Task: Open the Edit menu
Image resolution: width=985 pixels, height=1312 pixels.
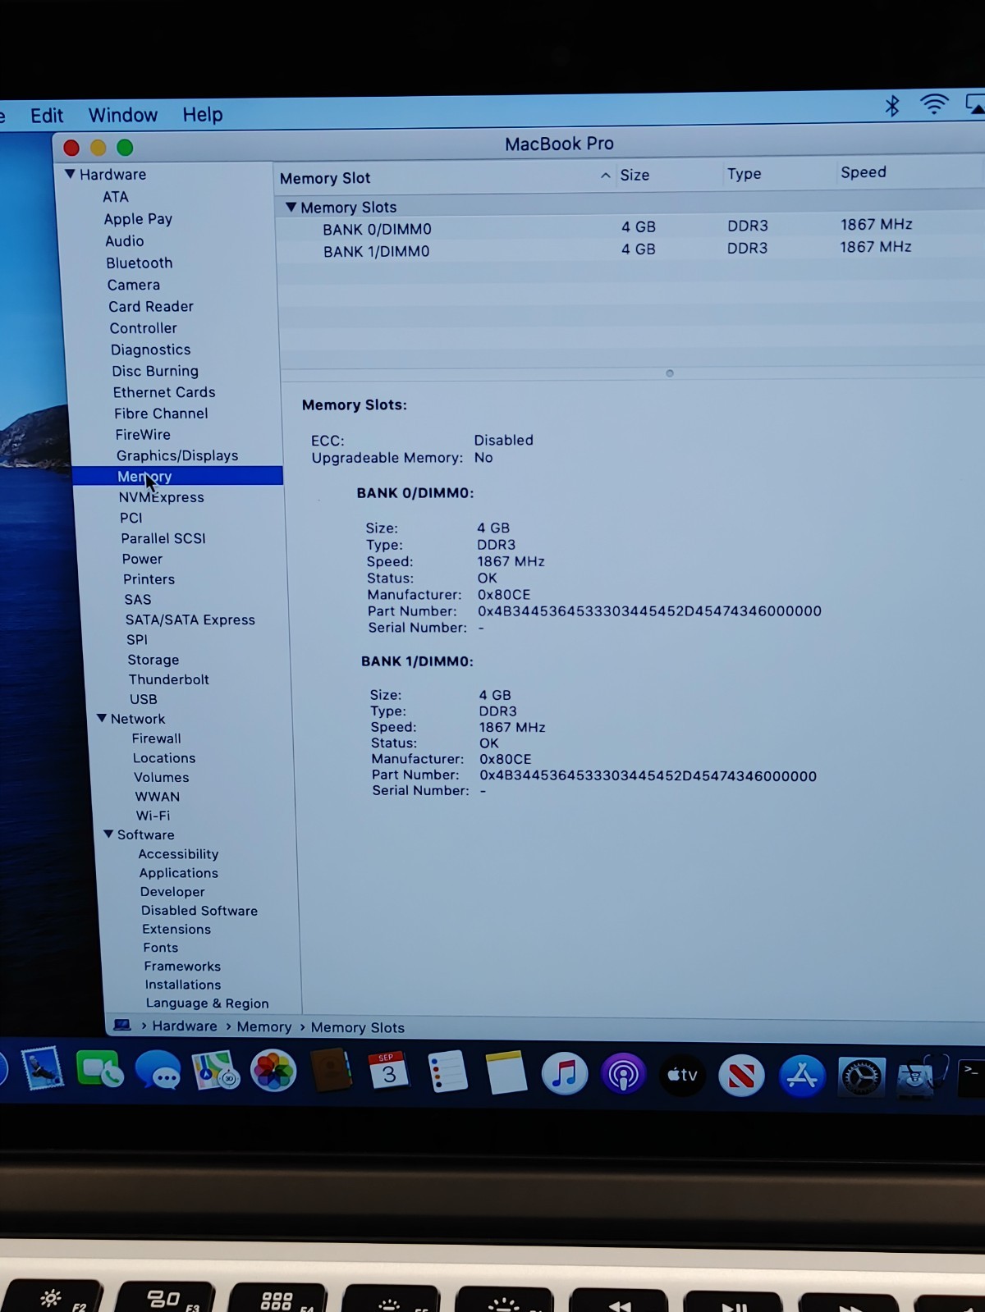Action: pos(47,116)
